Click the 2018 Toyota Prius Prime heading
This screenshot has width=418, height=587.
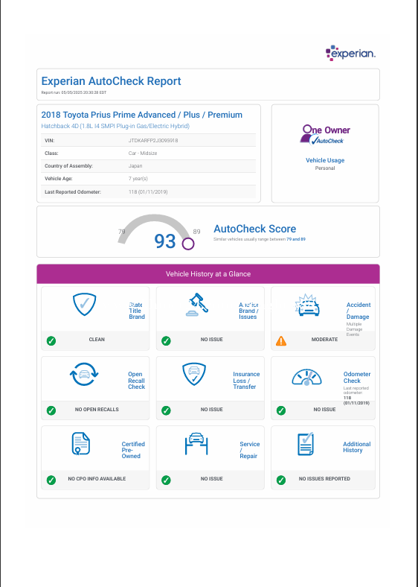142,115
